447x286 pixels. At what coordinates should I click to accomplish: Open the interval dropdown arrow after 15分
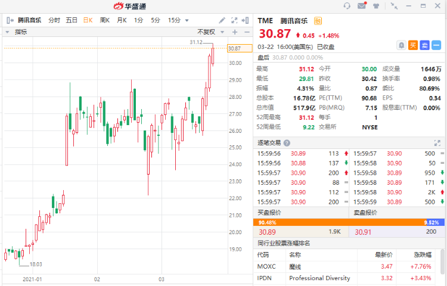[x=187, y=20]
